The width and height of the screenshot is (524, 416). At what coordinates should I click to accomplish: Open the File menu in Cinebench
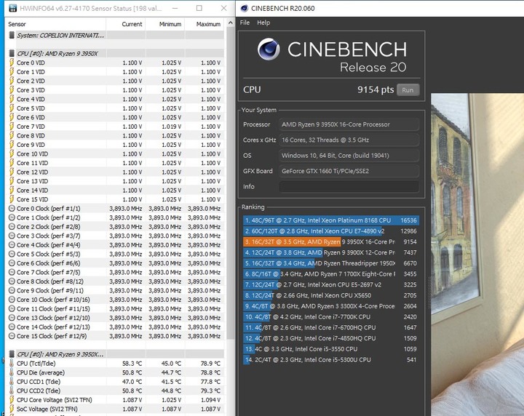point(245,23)
